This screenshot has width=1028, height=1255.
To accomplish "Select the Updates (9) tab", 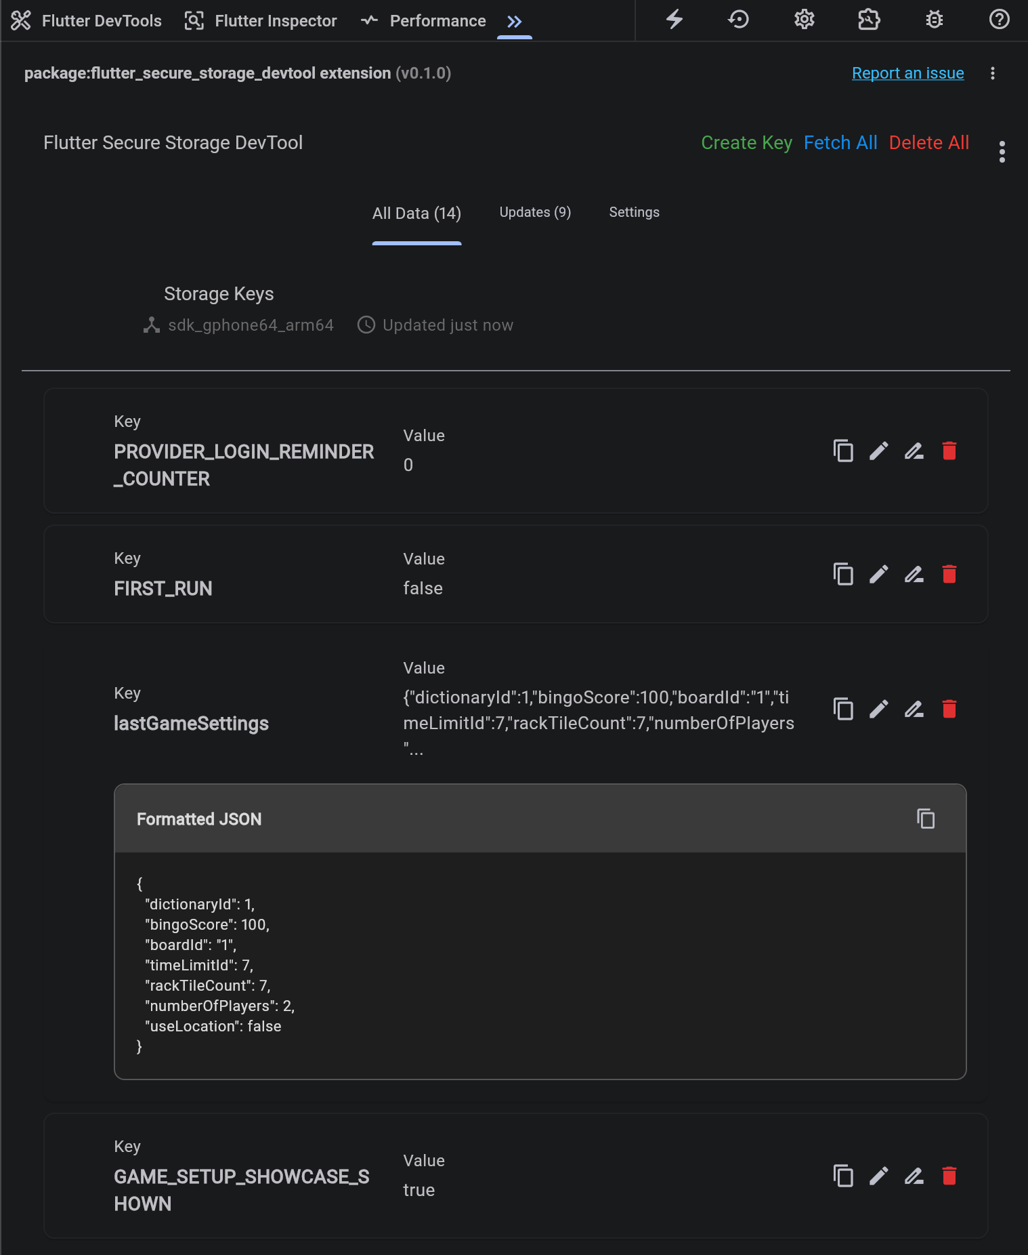I will [x=535, y=212].
